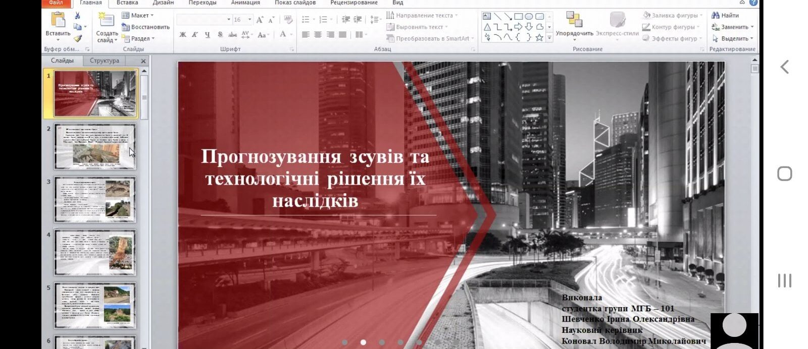
Task: Open PowerPoint help question mark
Action: pyautogui.click(x=753, y=3)
